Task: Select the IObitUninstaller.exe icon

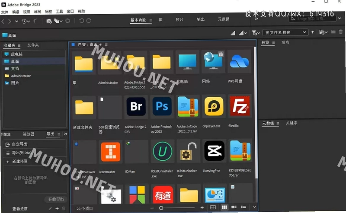Action: pos(162,151)
